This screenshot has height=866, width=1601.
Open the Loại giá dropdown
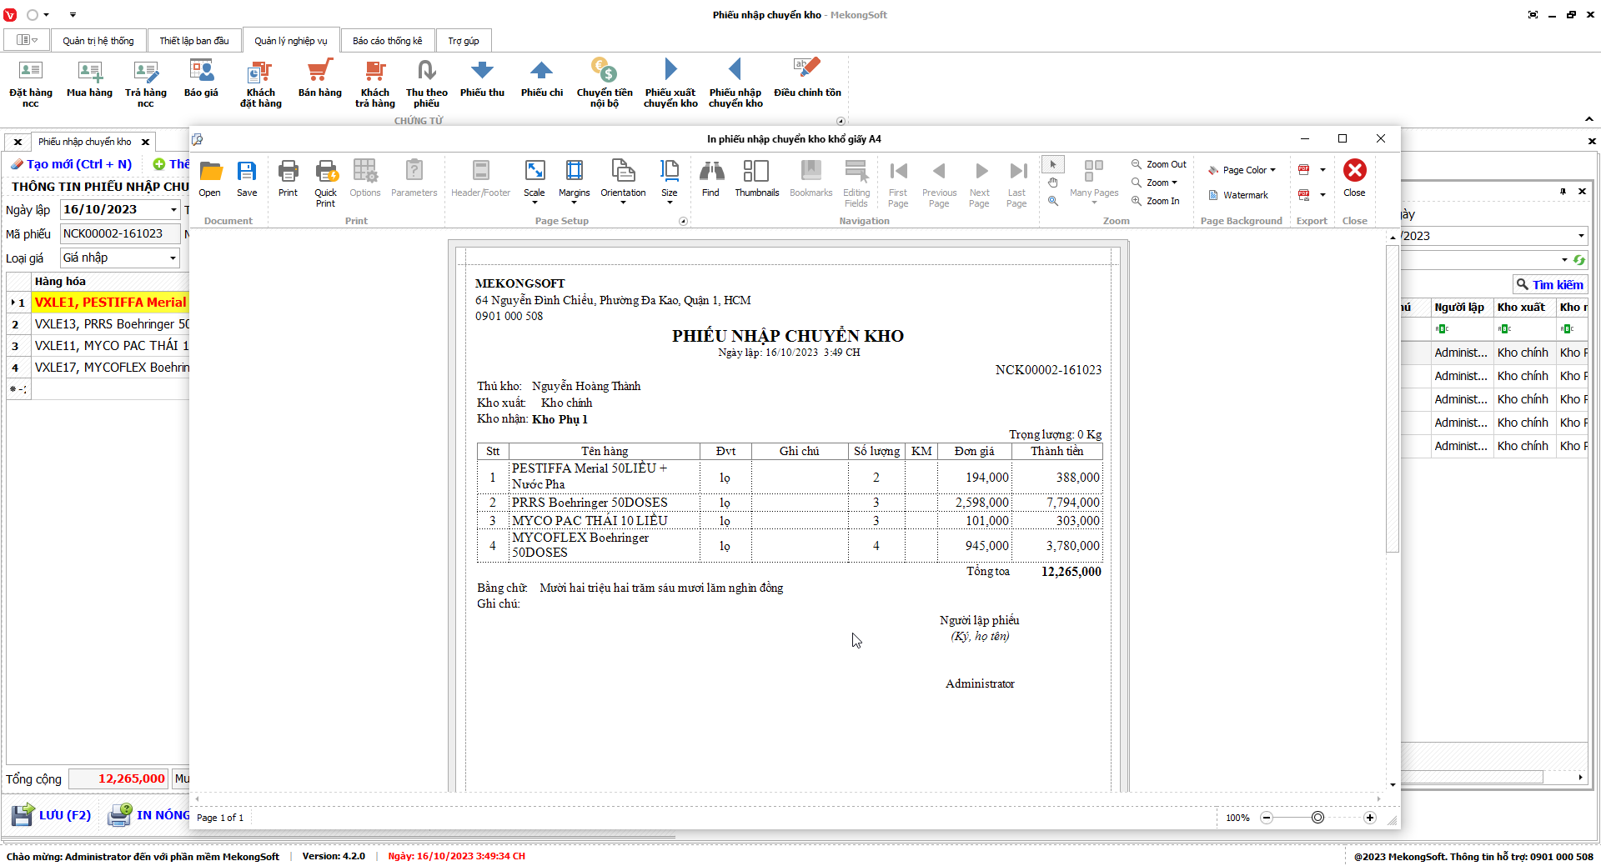(173, 258)
